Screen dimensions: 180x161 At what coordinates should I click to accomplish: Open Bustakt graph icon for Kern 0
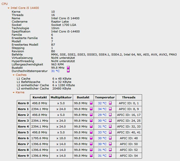[x=91, y=103]
